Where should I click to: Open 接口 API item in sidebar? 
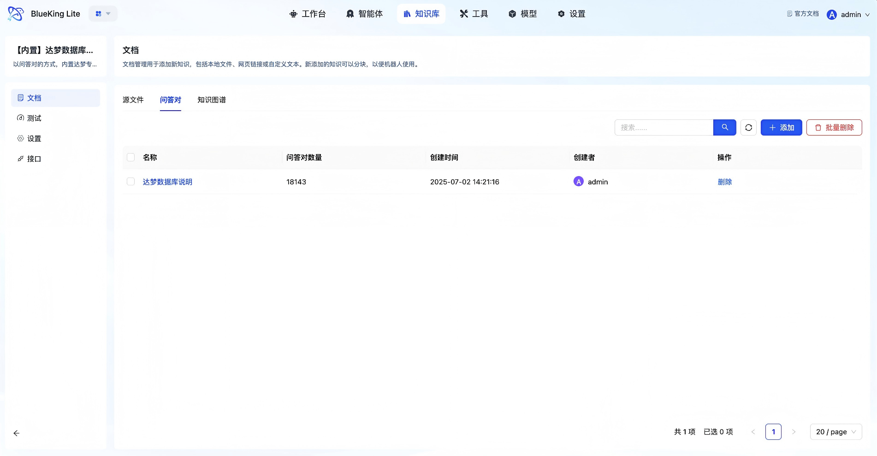click(x=55, y=159)
